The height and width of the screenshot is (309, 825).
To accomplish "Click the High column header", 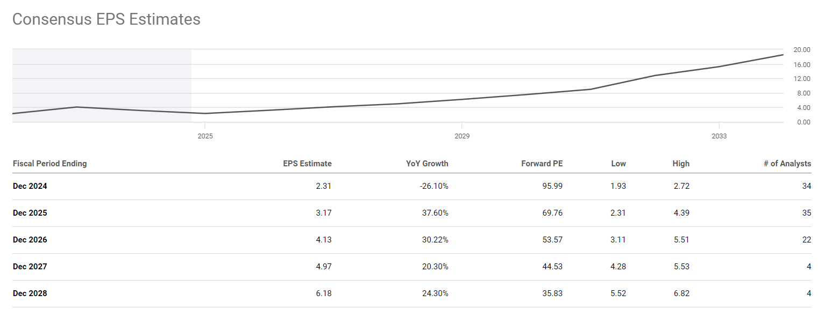I will pyautogui.click(x=680, y=164).
